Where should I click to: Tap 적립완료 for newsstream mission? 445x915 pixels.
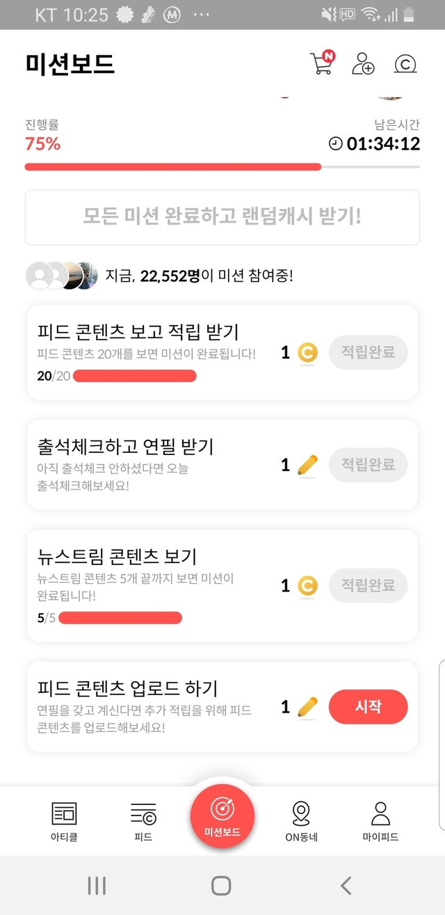368,585
